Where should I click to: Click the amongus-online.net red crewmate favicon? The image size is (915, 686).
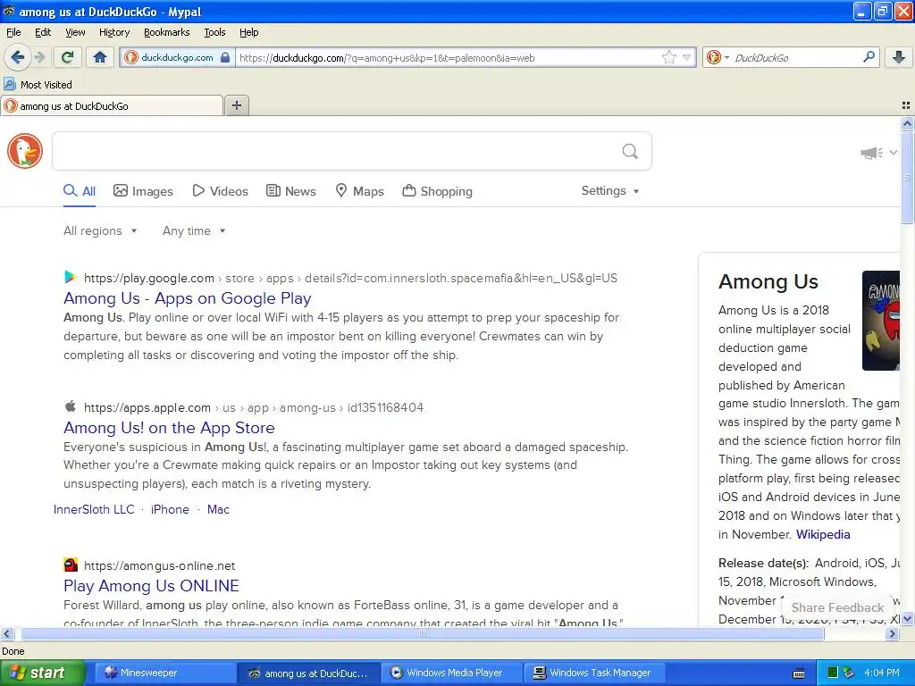click(70, 565)
